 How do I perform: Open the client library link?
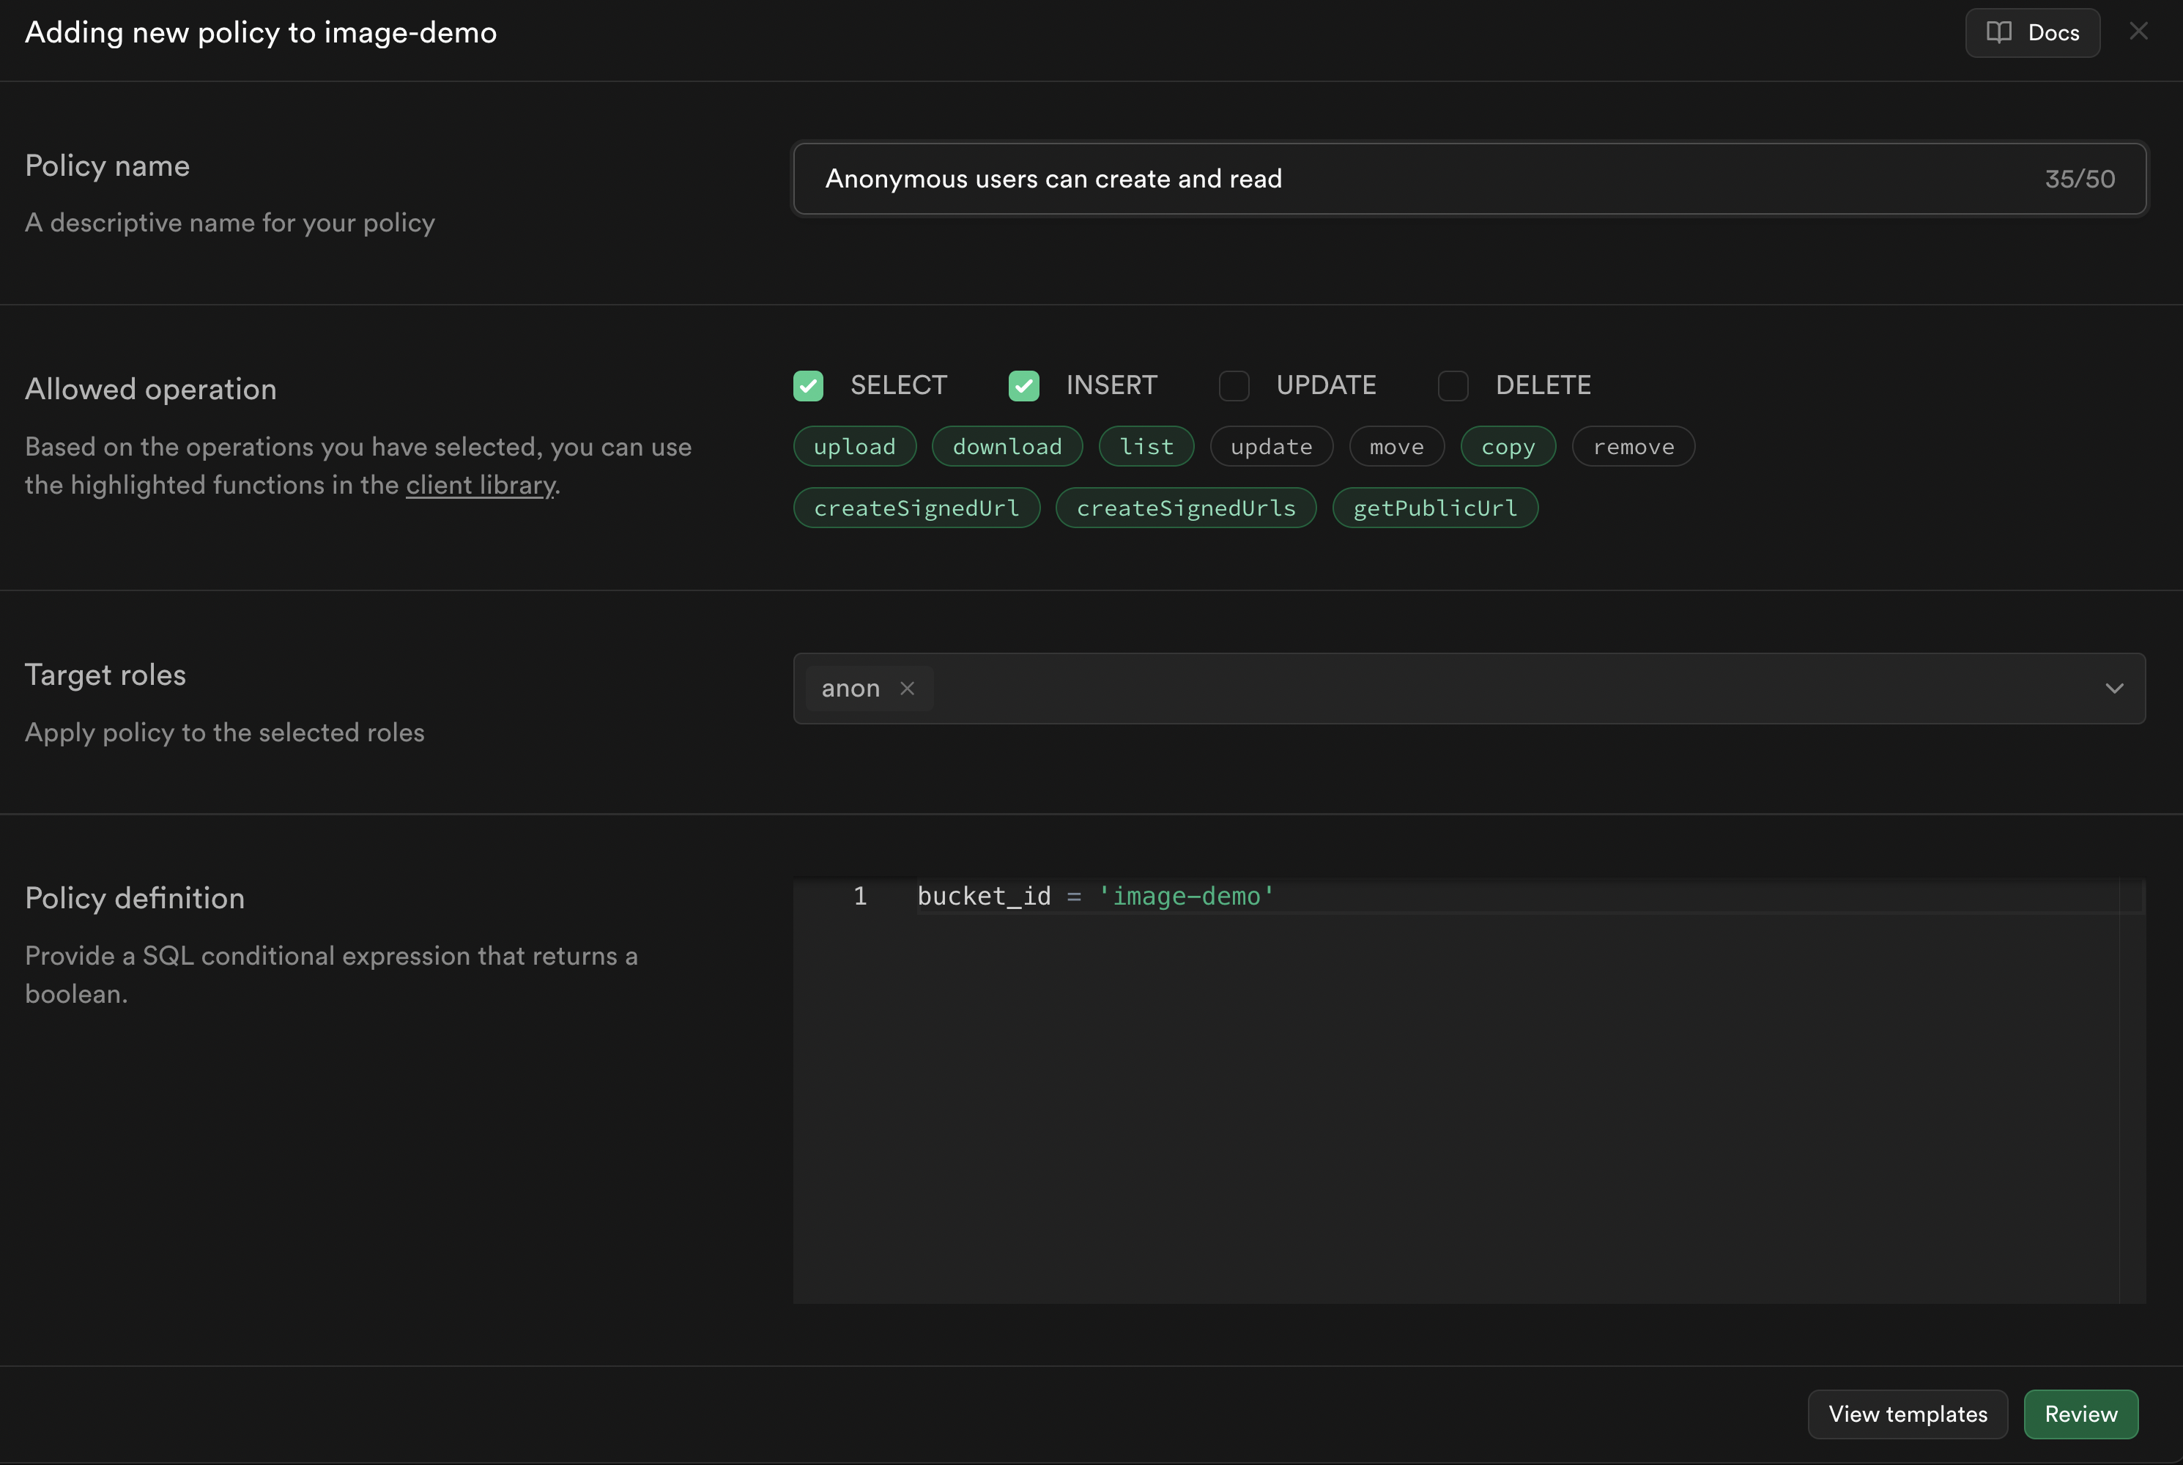click(x=480, y=485)
